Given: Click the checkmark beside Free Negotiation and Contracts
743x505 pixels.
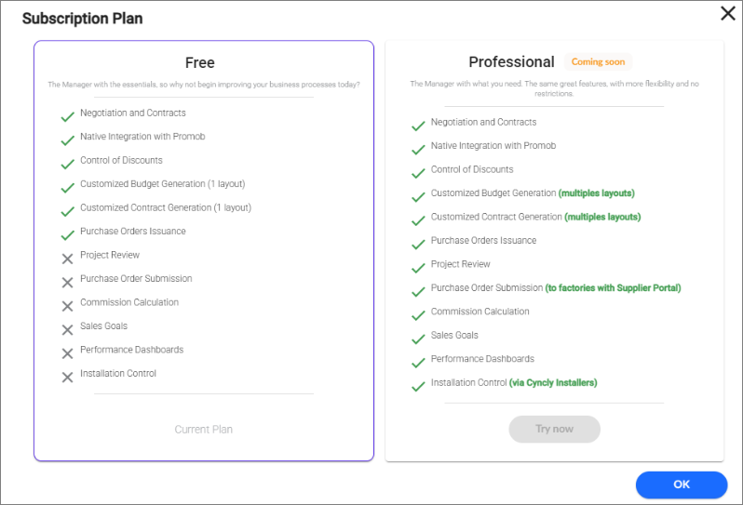Looking at the screenshot, I should click(68, 116).
